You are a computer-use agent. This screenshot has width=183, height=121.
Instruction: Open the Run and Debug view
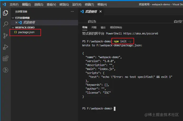pos(5,47)
